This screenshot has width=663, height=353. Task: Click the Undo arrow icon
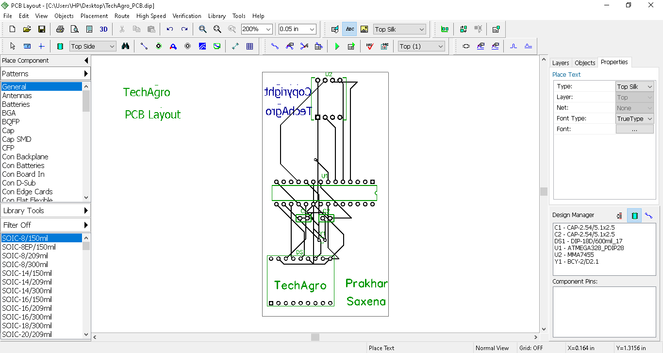[169, 29]
